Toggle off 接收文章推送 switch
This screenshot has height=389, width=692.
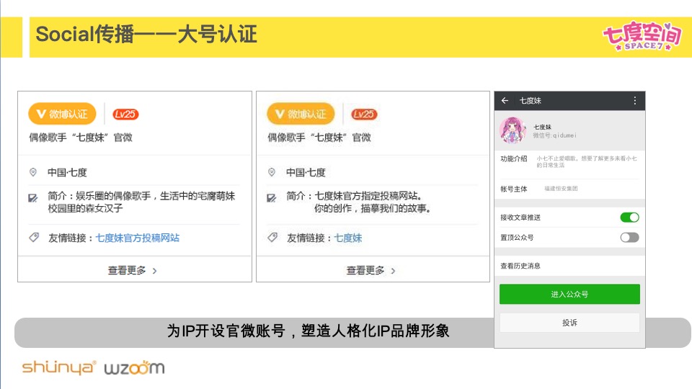pos(629,218)
